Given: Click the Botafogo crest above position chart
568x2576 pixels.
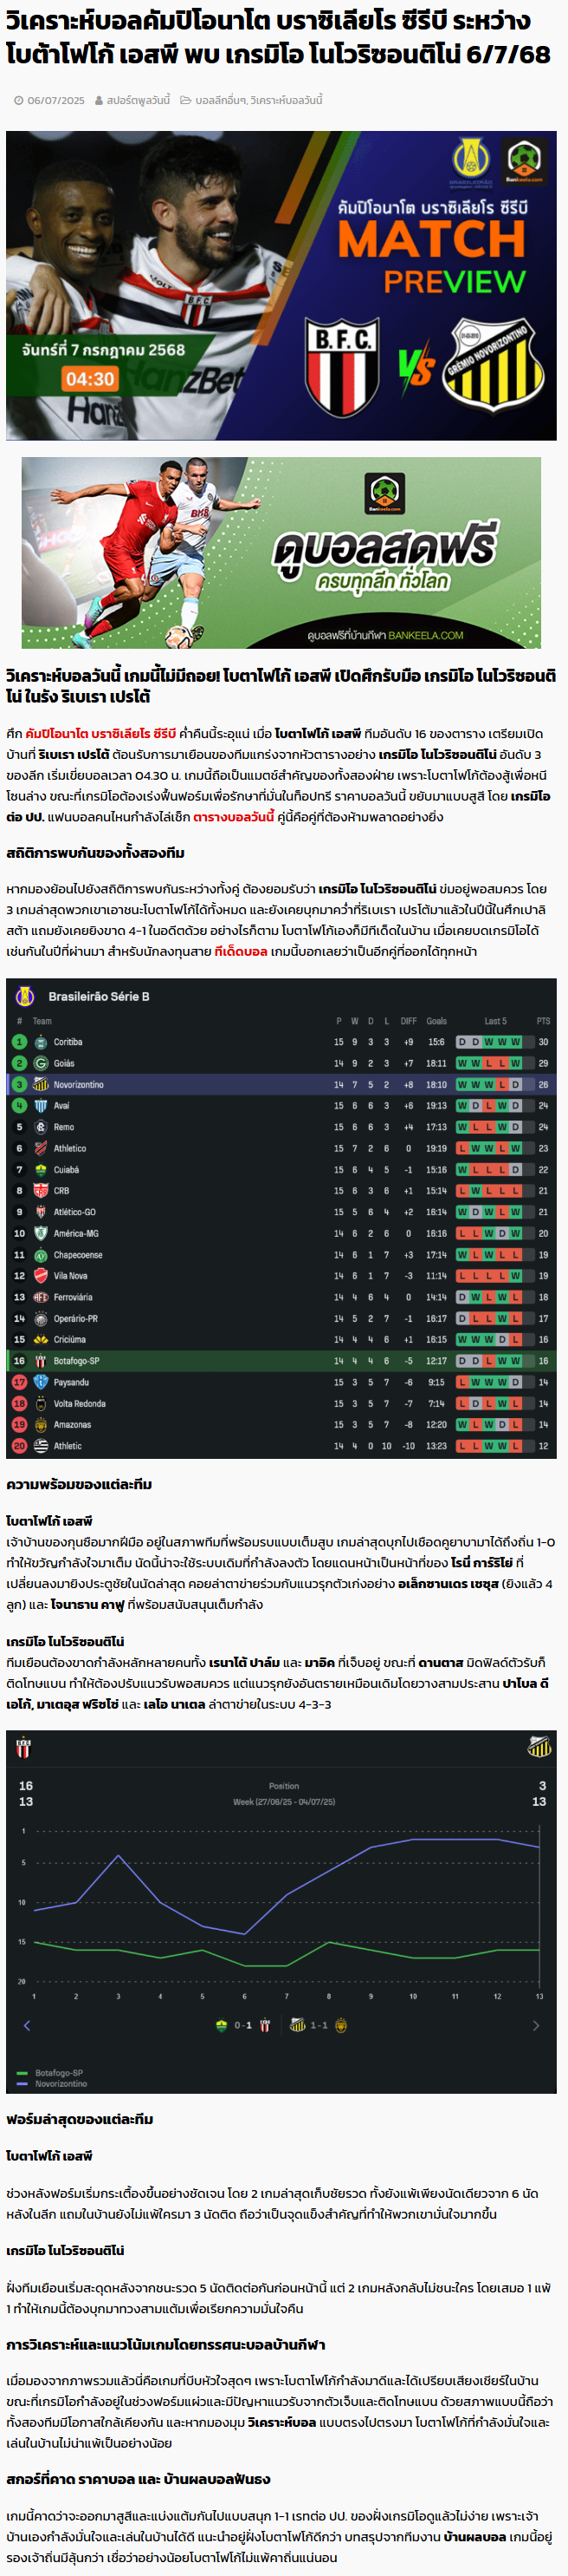Looking at the screenshot, I should coord(24,1748).
